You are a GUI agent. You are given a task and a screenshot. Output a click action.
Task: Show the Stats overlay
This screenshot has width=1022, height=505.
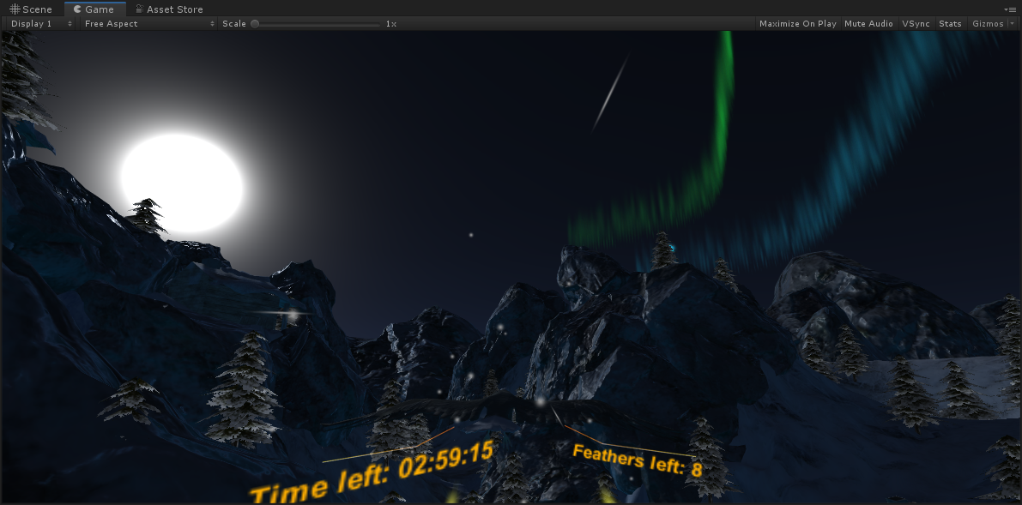(950, 24)
